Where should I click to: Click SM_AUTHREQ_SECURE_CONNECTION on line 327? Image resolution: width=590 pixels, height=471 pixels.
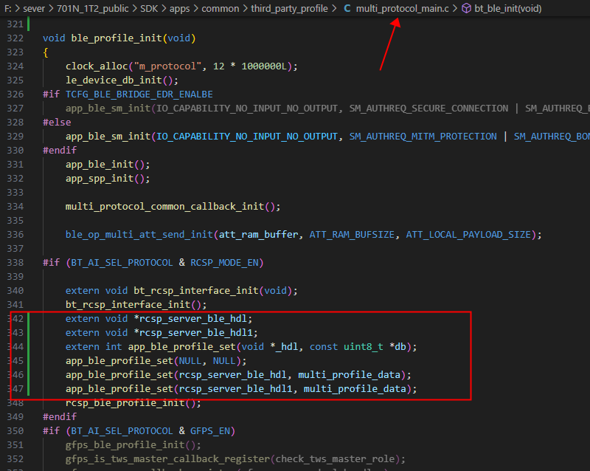[x=428, y=109]
